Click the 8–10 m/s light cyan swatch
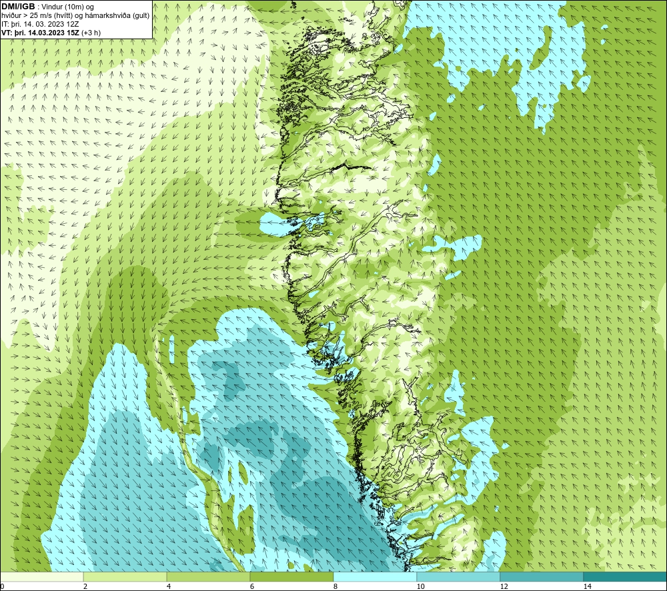Screen dimensions: 667x591 pyautogui.click(x=375, y=576)
